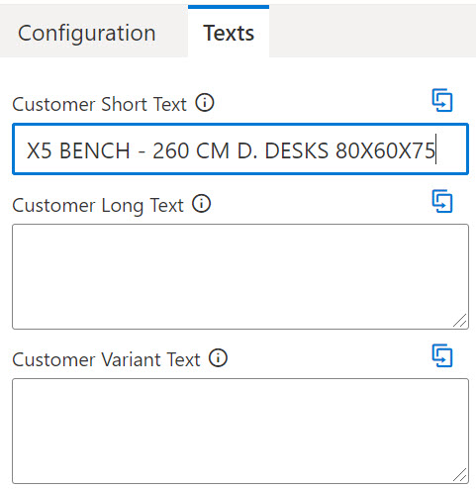Click the Customer Short Text label
The width and height of the screenshot is (476, 489).
[99, 104]
